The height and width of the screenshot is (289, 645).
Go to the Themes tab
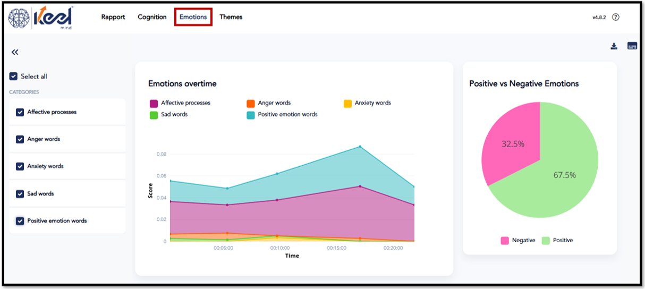[x=231, y=17]
